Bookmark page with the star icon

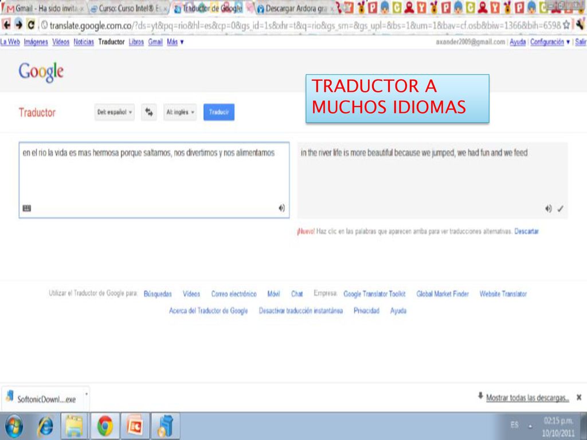[x=566, y=25]
